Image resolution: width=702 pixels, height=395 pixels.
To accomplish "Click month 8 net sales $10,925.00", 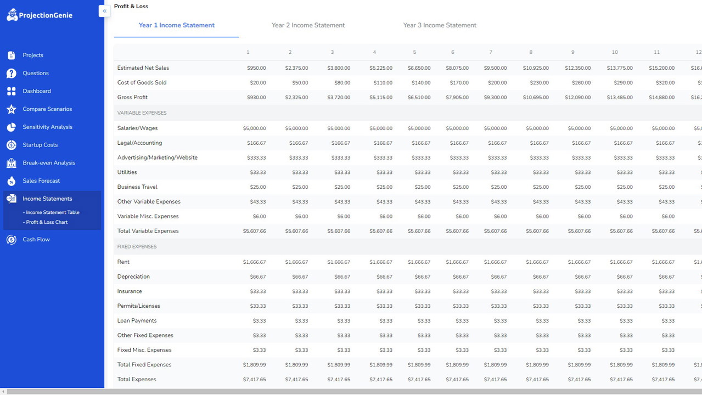I will (x=536, y=68).
